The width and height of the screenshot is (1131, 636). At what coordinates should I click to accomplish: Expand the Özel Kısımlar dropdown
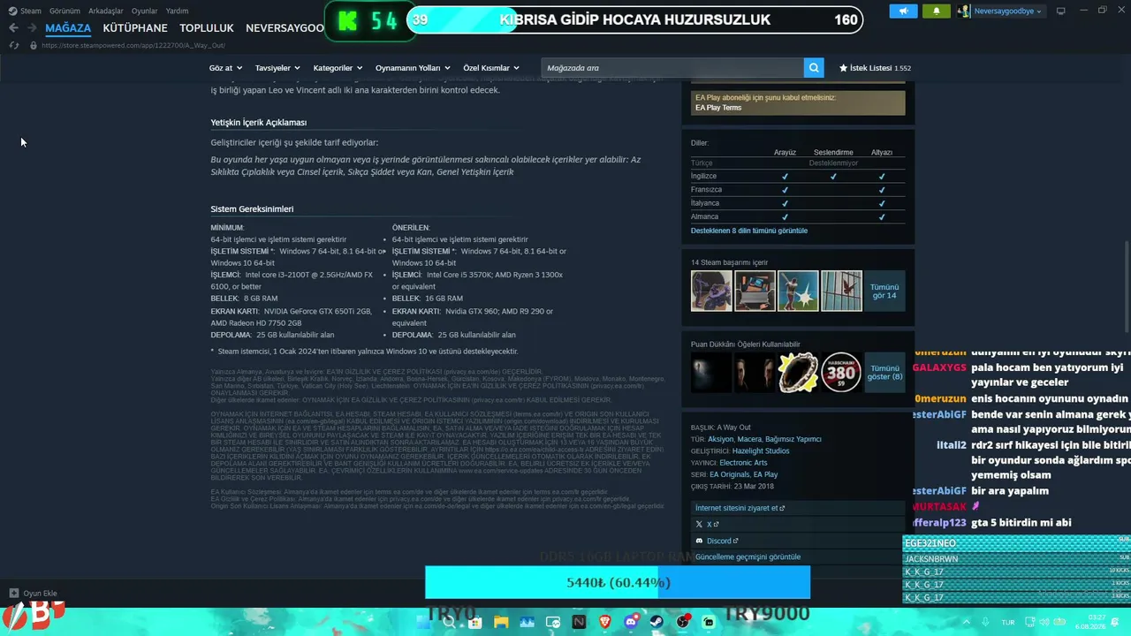click(x=491, y=68)
